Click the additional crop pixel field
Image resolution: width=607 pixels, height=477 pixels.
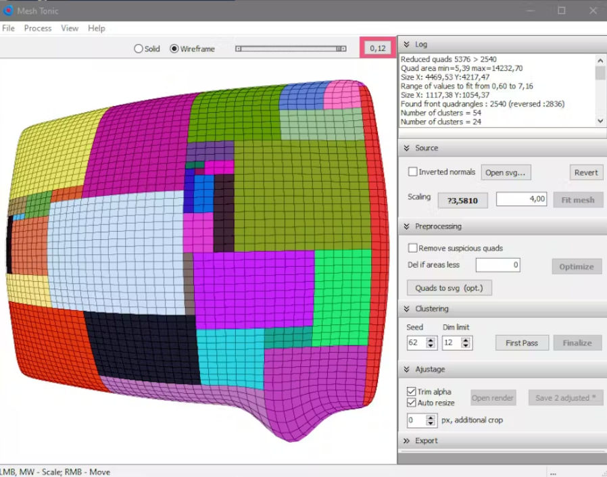click(416, 420)
